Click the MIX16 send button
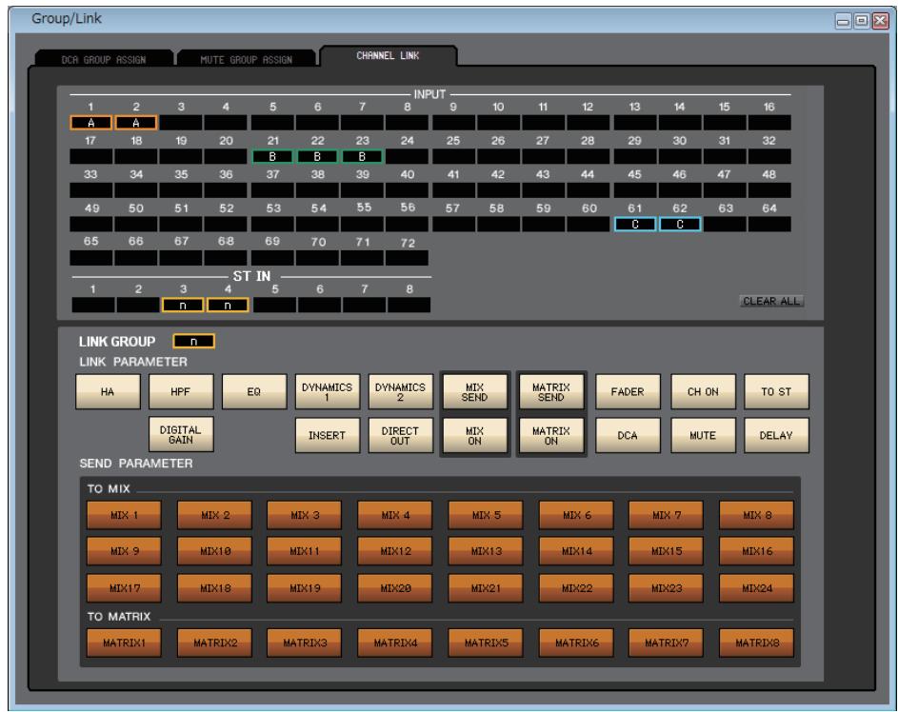Viewport: 898px width, 712px height. (756, 551)
